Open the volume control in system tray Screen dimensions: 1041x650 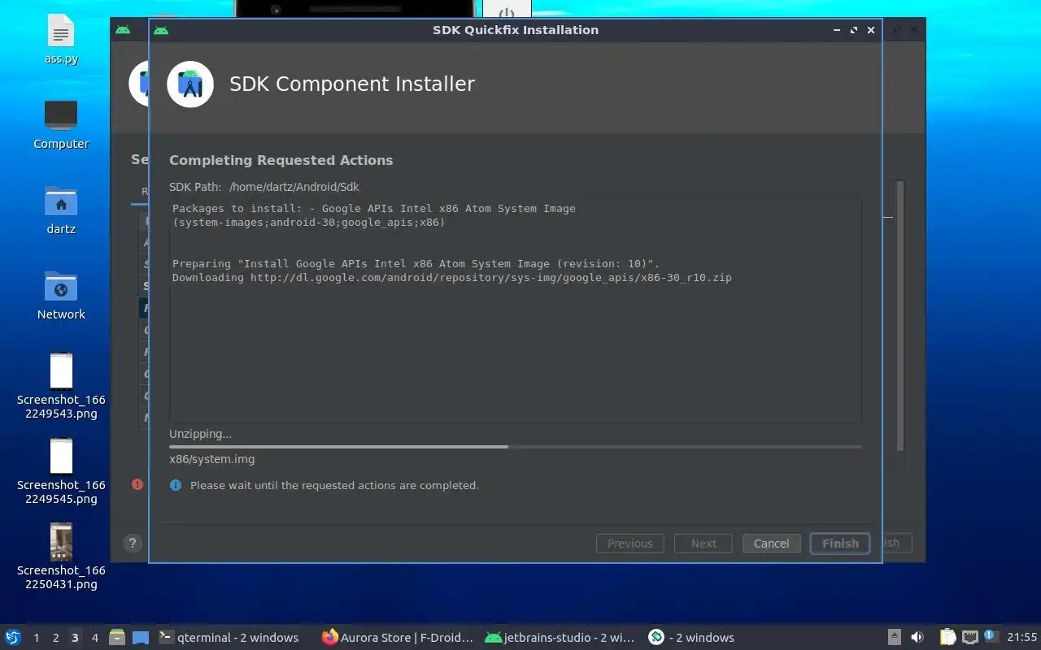click(917, 637)
